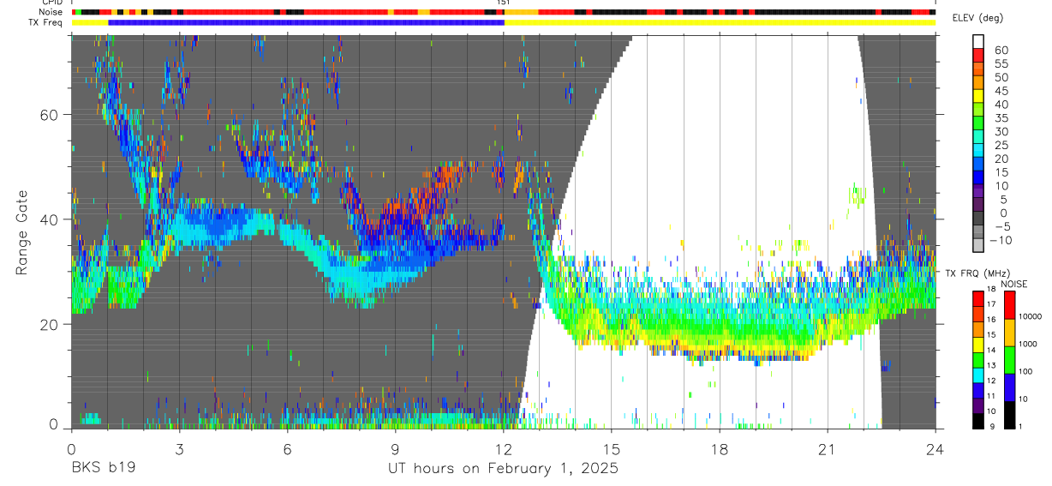
Task: Click the 10000 tick on NOISE colorbar
Action: [x=1029, y=316]
